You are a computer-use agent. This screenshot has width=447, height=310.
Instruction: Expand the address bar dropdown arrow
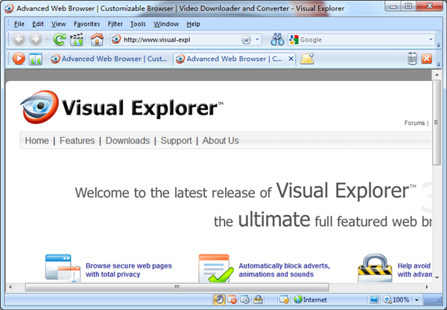click(x=258, y=40)
